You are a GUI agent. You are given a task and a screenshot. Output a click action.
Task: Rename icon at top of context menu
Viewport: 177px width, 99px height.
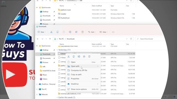pyautogui.click(x=79, y=56)
